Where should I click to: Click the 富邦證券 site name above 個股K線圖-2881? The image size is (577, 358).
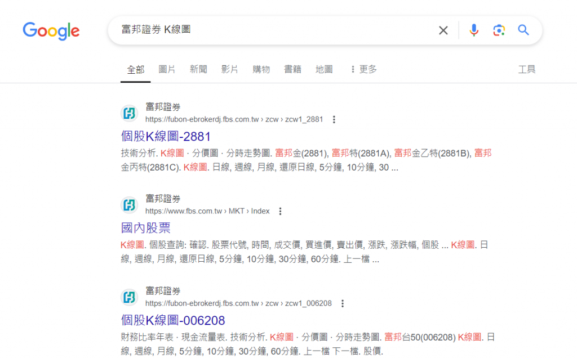pyautogui.click(x=163, y=107)
